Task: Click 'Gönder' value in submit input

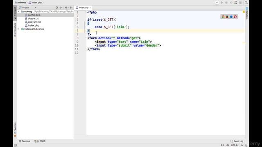Action: point(152,45)
